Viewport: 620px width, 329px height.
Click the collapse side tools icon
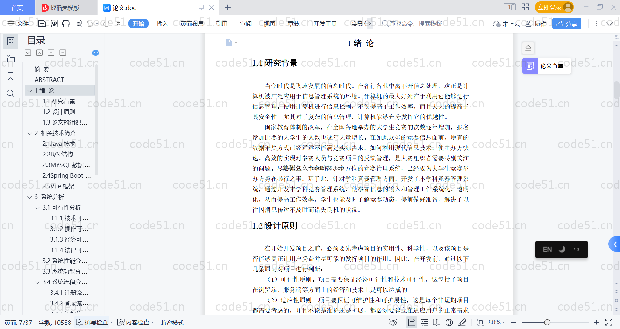coord(528,48)
